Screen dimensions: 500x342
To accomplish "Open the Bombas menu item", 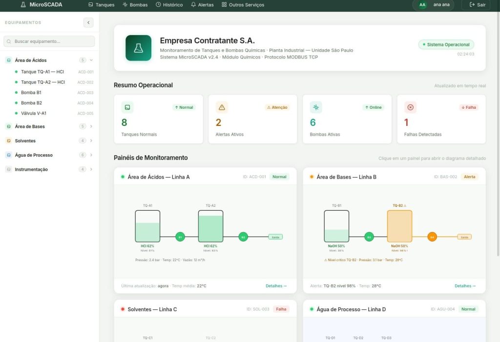I will pos(135,5).
